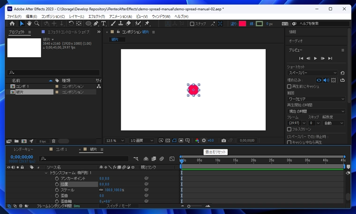Click the Project panel search field
Image resolution: width=356 pixels, height=214 pixels.
pyautogui.click(x=53, y=73)
